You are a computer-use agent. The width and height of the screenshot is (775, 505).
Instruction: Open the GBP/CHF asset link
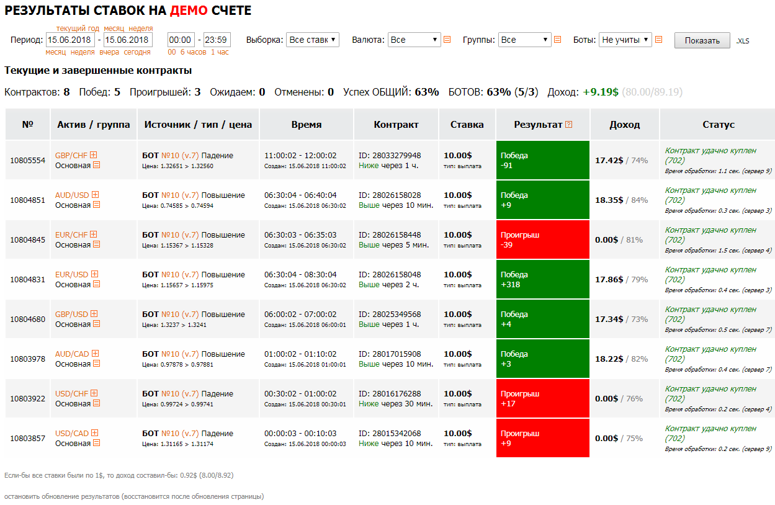coord(71,156)
